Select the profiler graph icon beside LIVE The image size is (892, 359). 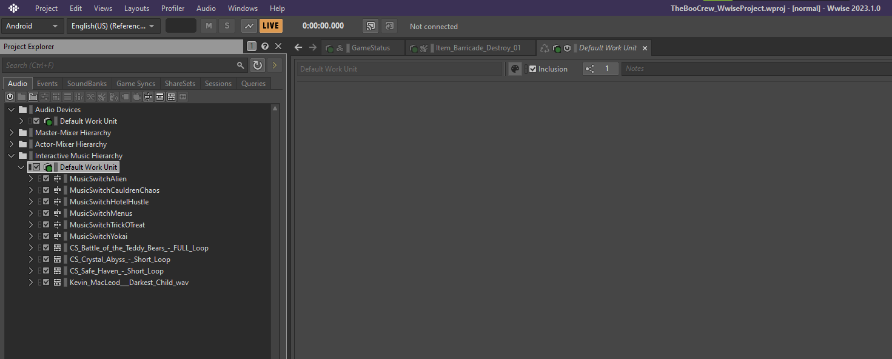pos(249,25)
